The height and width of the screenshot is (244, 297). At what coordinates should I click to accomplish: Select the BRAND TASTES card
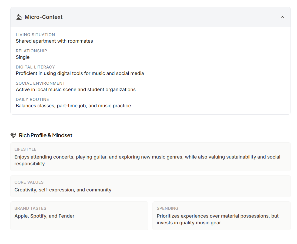(79, 216)
